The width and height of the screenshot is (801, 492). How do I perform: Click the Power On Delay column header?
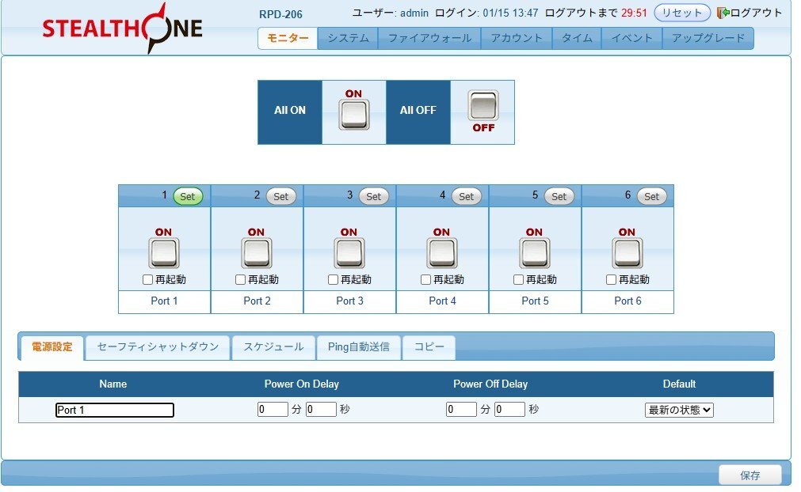click(301, 384)
